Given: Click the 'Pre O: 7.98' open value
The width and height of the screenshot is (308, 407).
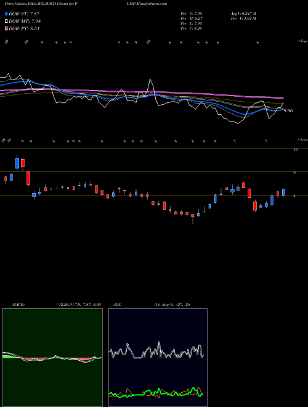Looking at the screenshot, I should coord(192,14).
